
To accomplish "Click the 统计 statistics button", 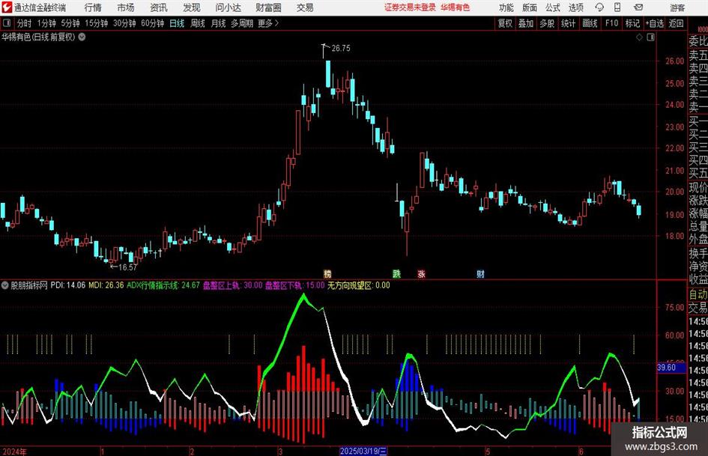I will pyautogui.click(x=568, y=23).
